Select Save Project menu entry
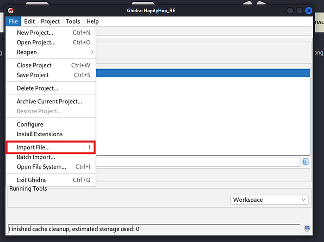 [x=51, y=75]
